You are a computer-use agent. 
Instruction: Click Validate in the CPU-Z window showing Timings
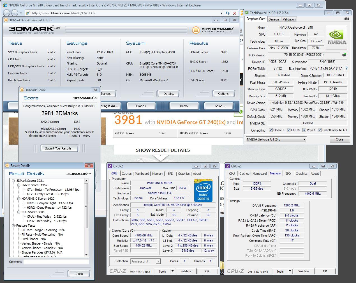(x=304, y=271)
